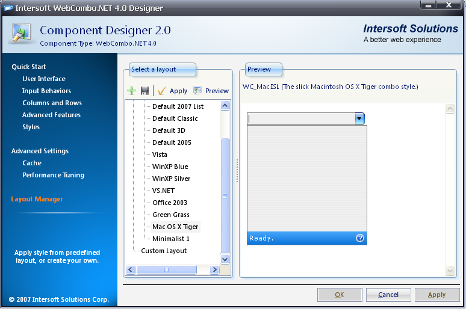Close the Designer window
This screenshot has width=466, height=309.
tap(449, 5)
